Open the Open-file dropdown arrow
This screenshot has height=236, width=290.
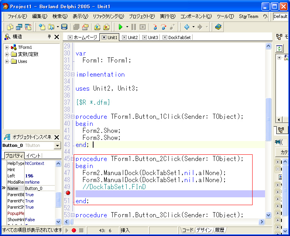pyautogui.click(x=58, y=27)
